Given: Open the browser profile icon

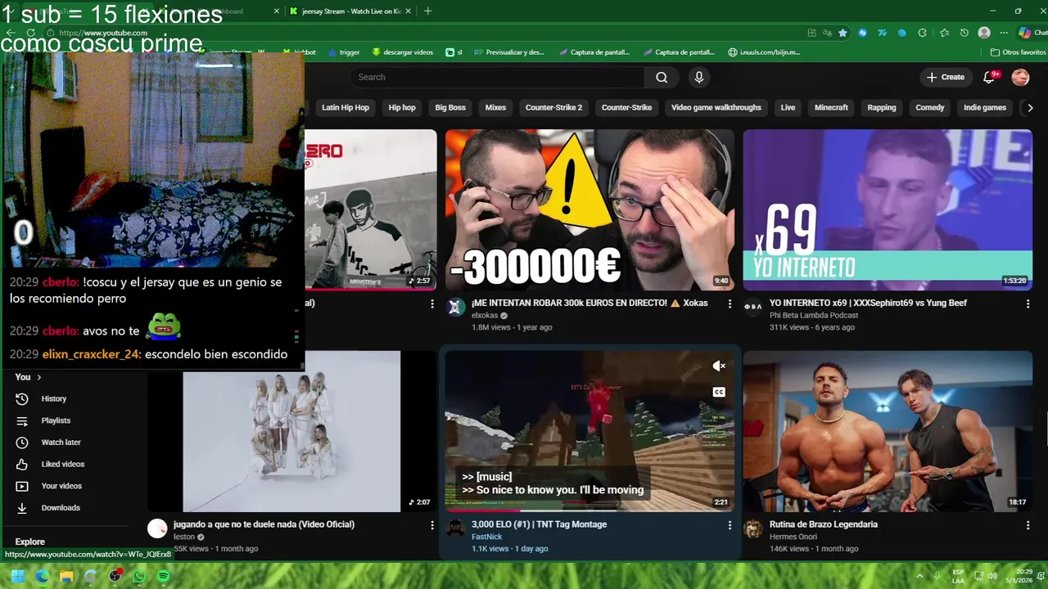Looking at the screenshot, I should [984, 33].
